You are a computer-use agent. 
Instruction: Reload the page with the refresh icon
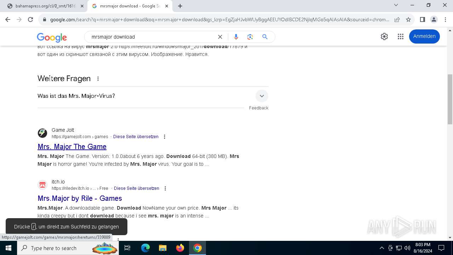(30, 19)
